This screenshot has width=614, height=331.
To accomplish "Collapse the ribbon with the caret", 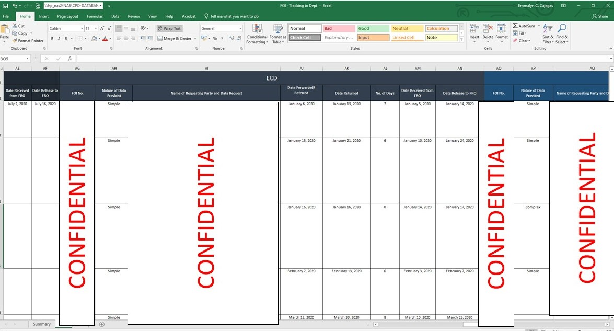I will (610, 48).
